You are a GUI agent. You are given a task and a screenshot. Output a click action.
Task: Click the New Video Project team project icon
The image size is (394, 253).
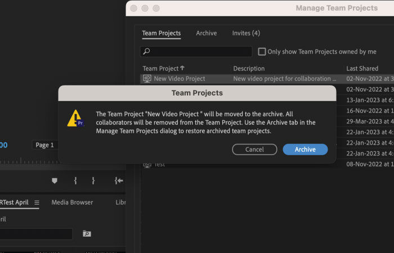(x=147, y=79)
